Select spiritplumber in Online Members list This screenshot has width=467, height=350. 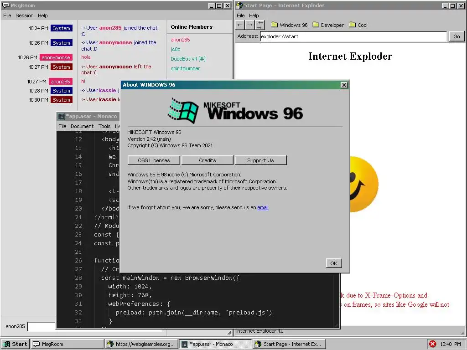point(185,68)
